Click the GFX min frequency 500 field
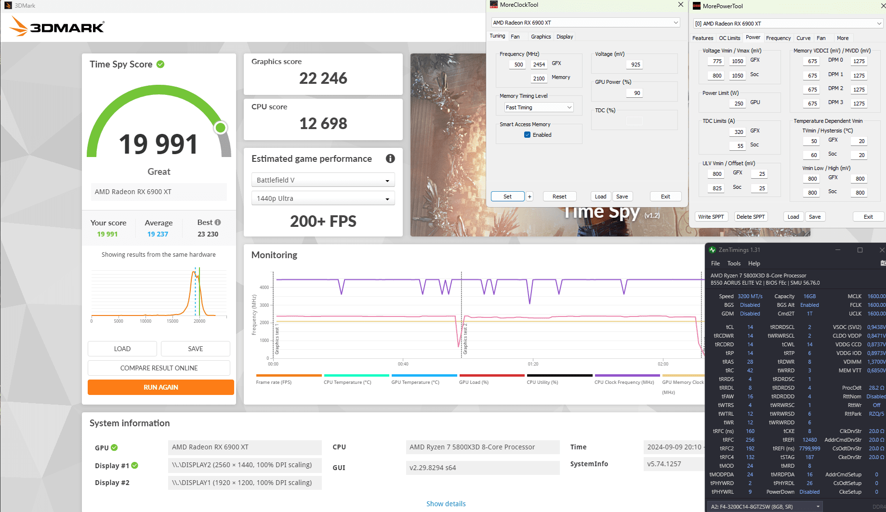886x512 pixels. tap(517, 65)
